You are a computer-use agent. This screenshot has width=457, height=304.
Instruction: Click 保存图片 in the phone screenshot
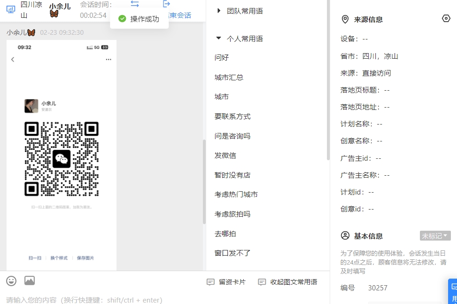coord(85,258)
